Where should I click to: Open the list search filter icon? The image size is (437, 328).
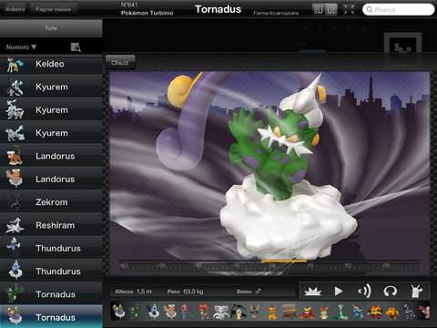tap(76, 47)
